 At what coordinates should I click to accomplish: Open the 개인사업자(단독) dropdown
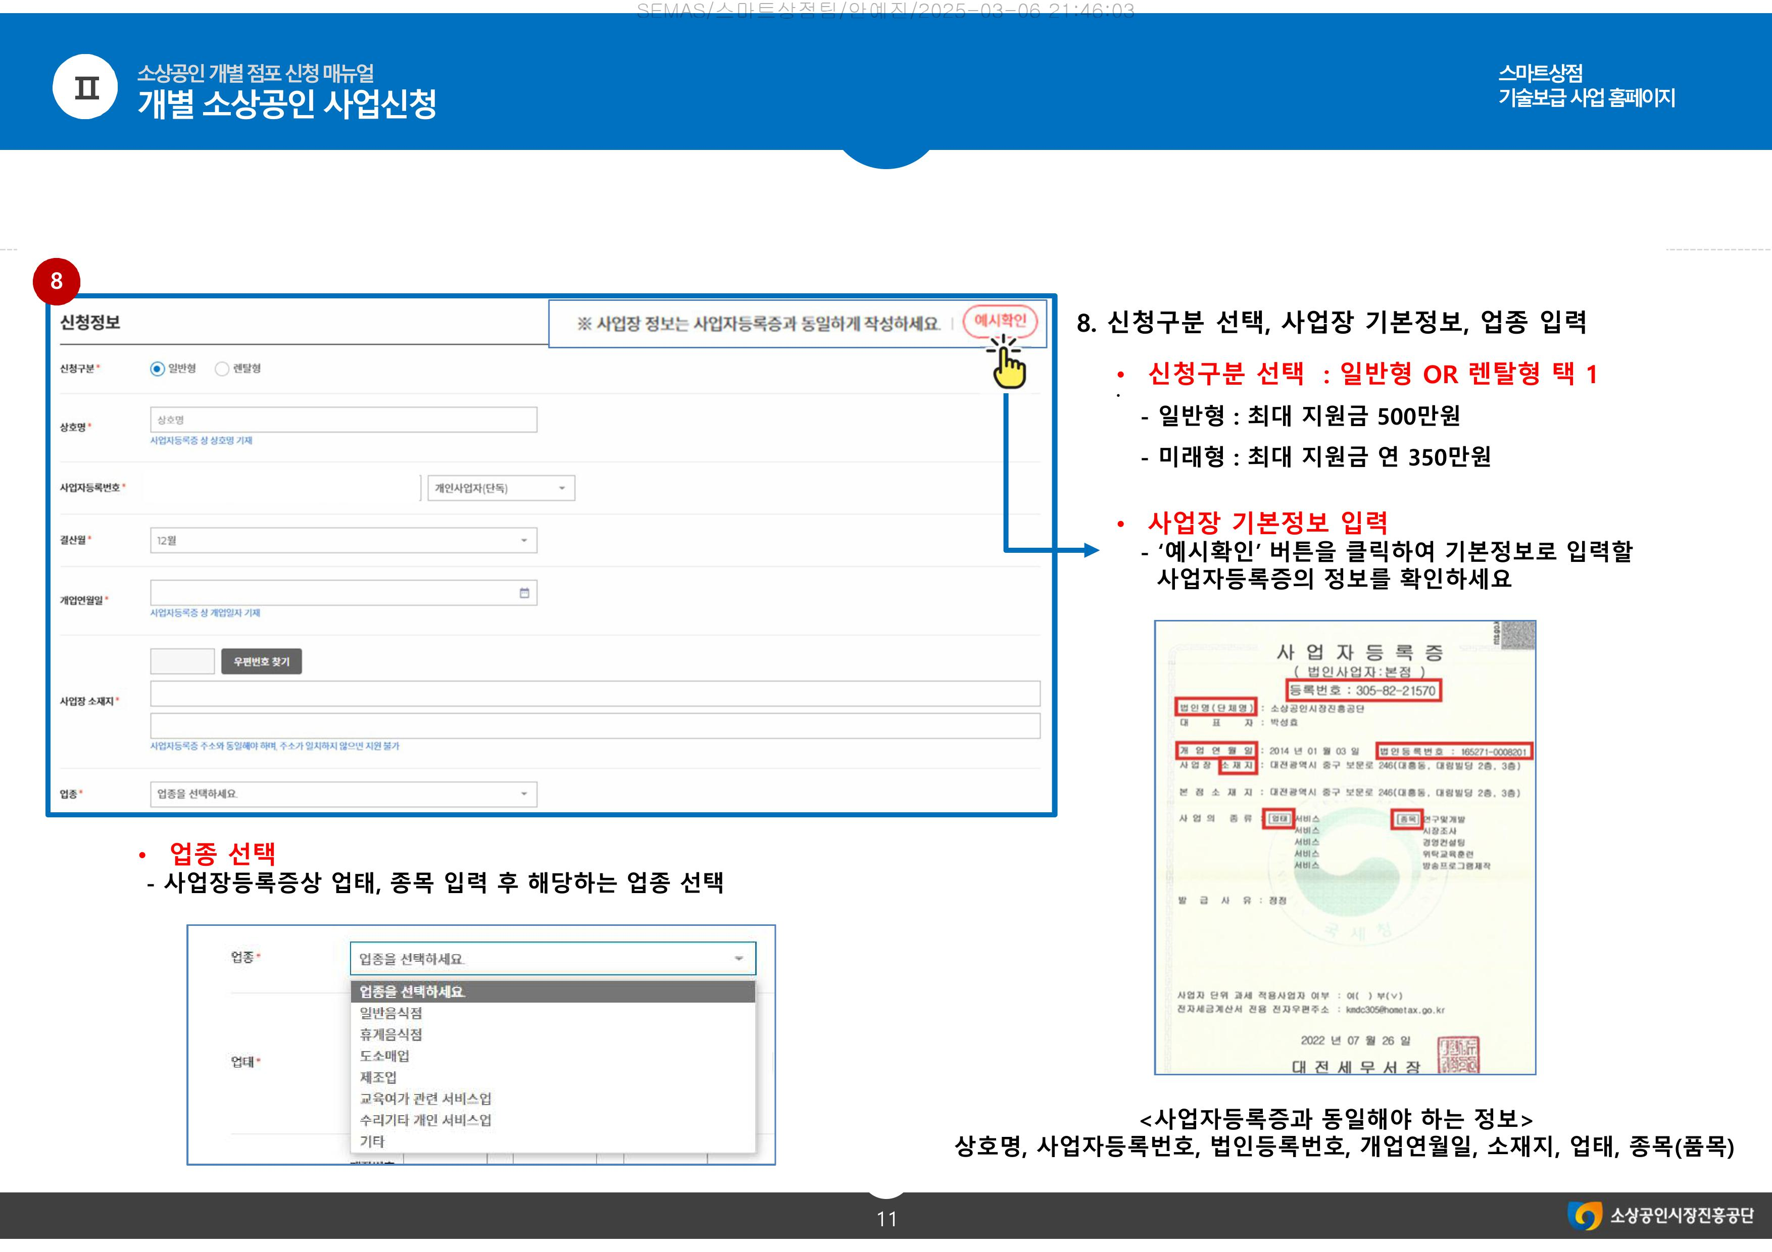click(x=501, y=488)
